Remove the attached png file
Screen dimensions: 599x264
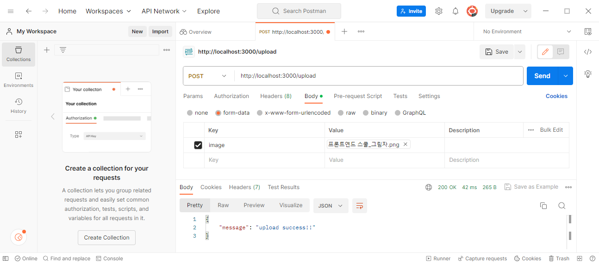[x=406, y=144]
